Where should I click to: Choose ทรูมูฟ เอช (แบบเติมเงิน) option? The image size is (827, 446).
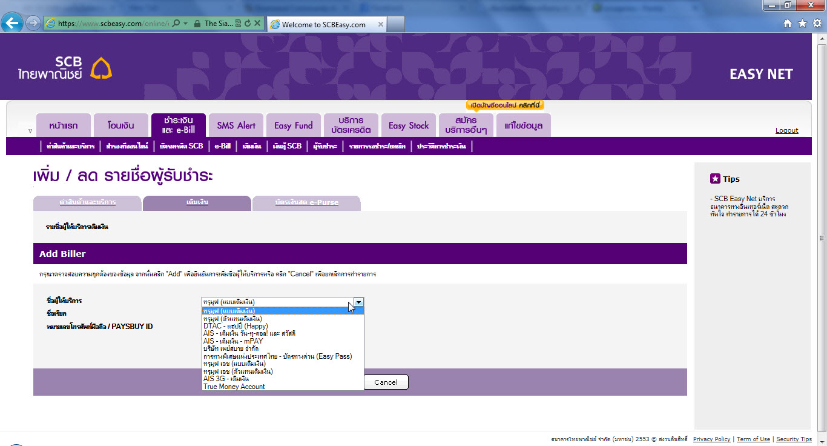pos(283,364)
